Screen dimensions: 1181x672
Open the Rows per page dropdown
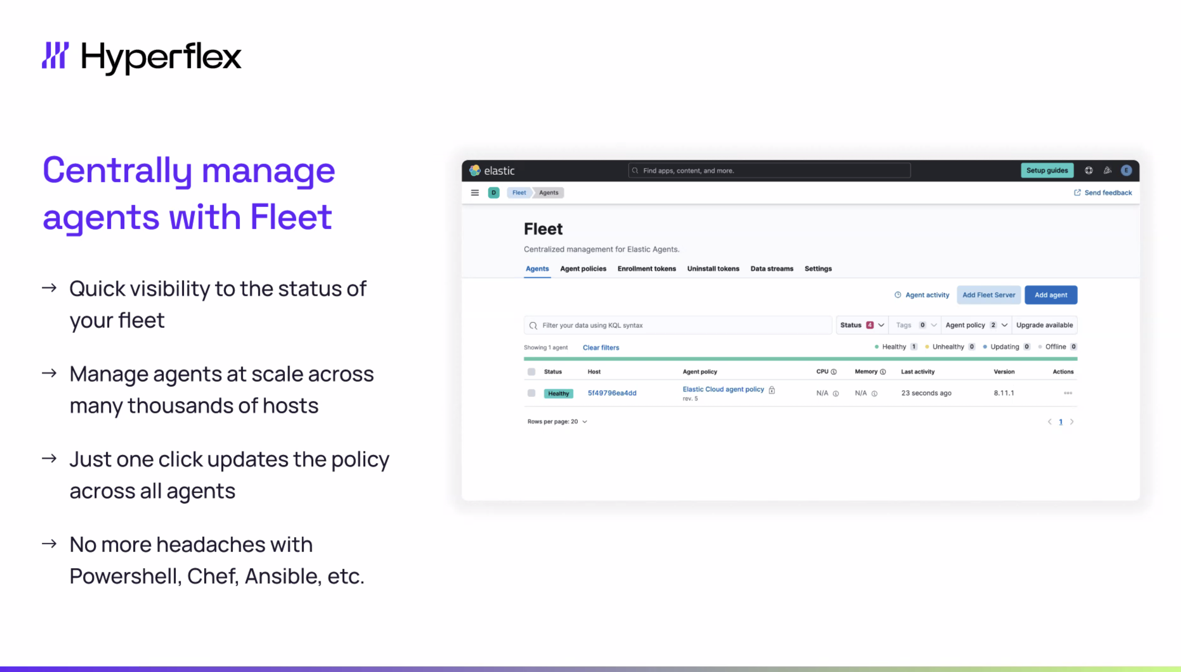557,421
